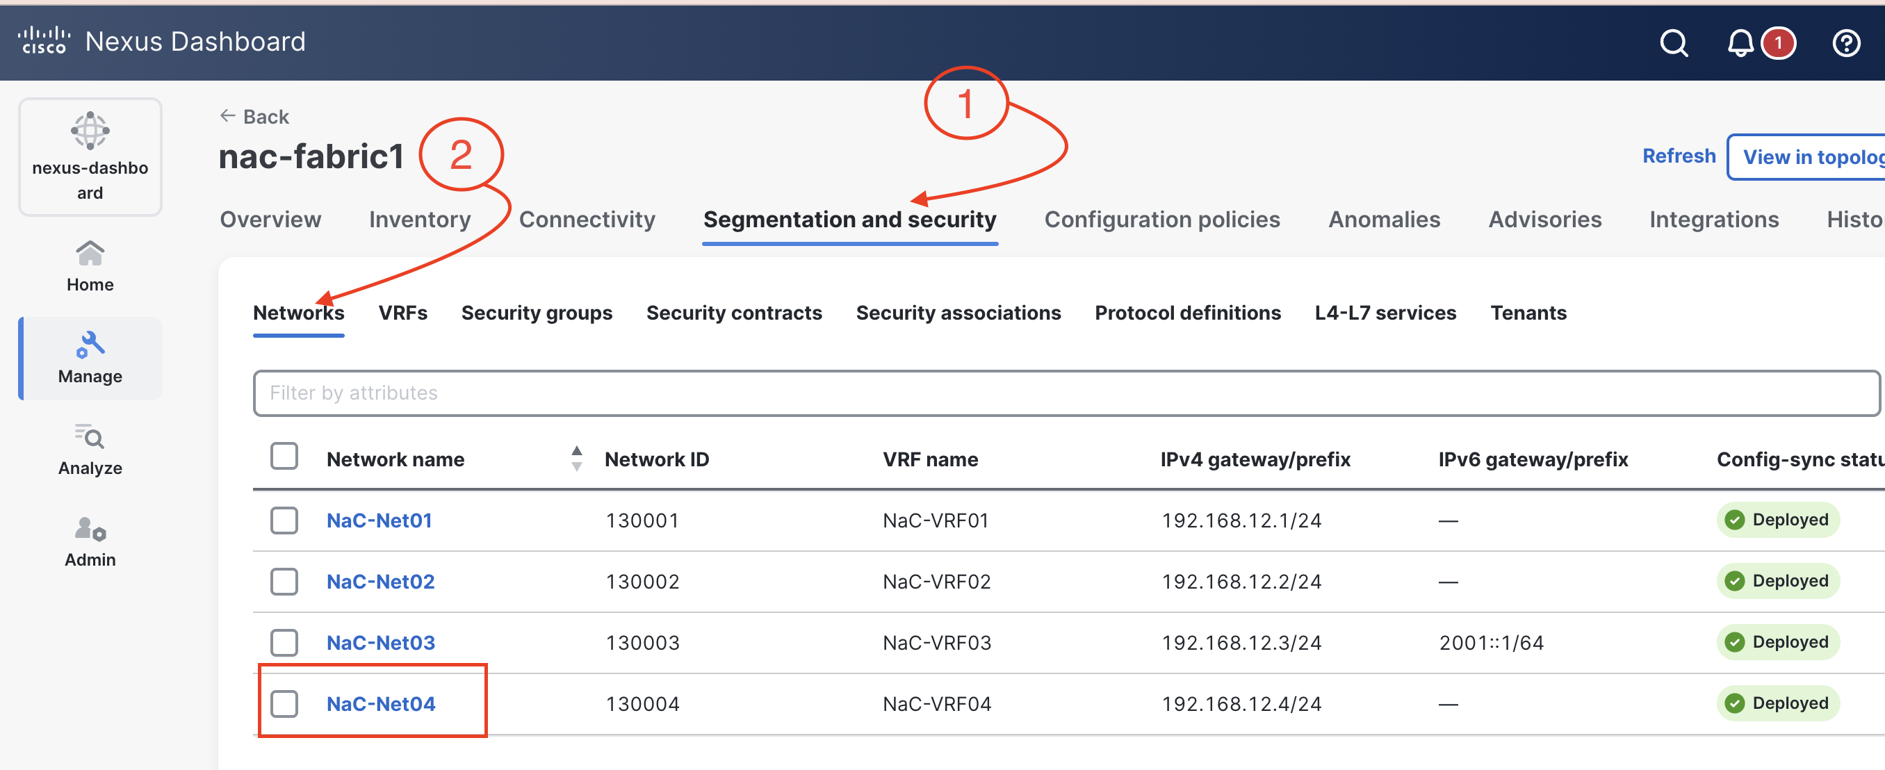Focus the Filter by attributes field
This screenshot has height=770, width=1885.
pyautogui.click(x=1067, y=393)
